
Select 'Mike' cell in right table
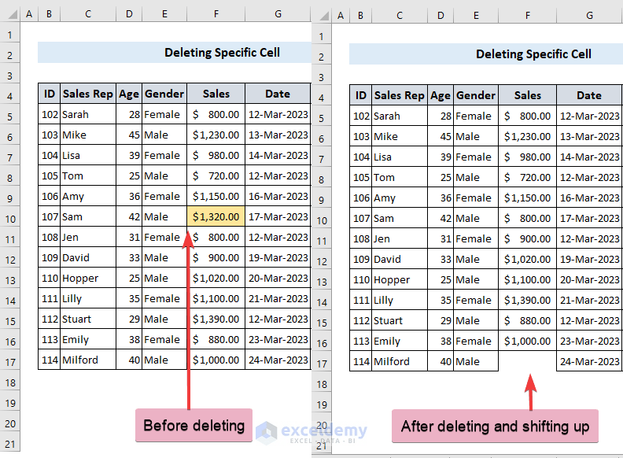400,136
